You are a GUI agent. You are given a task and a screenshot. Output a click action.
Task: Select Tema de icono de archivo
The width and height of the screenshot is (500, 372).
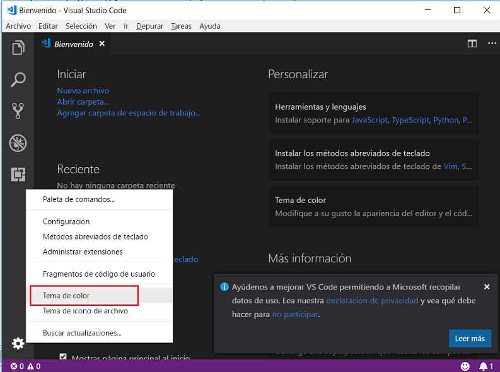tap(100, 311)
